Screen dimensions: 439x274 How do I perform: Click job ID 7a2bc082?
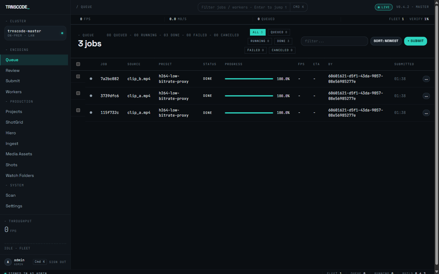[x=110, y=79]
